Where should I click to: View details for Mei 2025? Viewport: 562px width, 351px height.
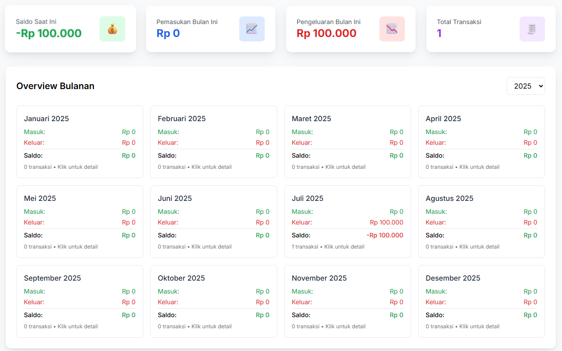click(x=80, y=221)
